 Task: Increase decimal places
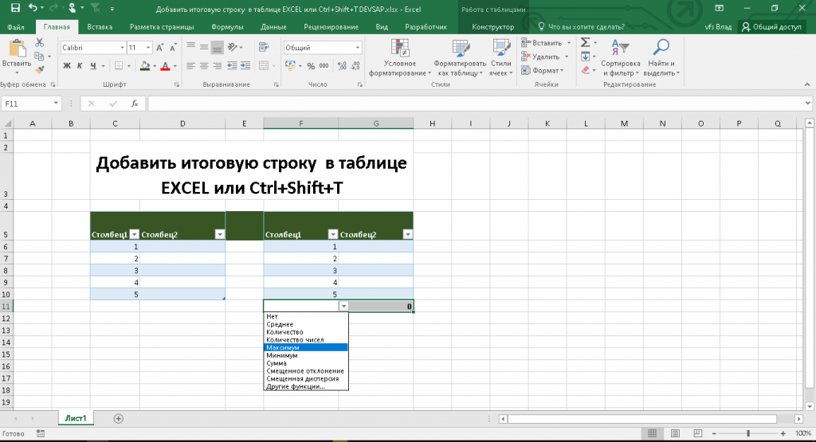(342, 65)
